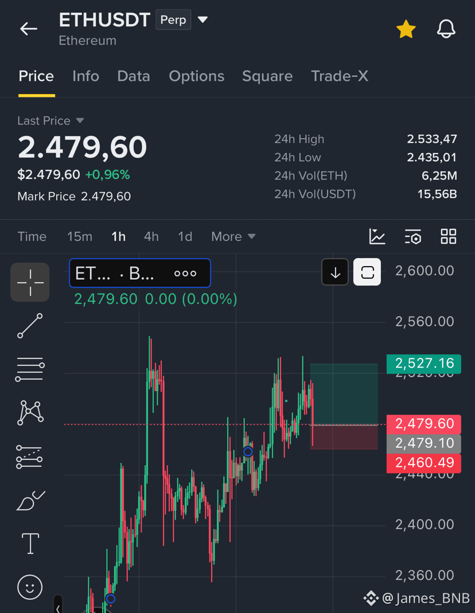Click the 24h Low value 2.435,01
Viewport: 475px width, 613px height.
431,158
